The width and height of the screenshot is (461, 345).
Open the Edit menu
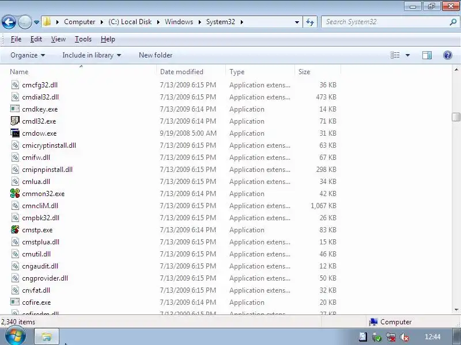pyautogui.click(x=36, y=39)
